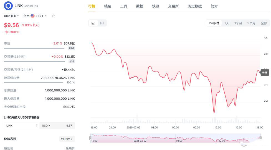Open the 简介 tab

pos(214,6)
